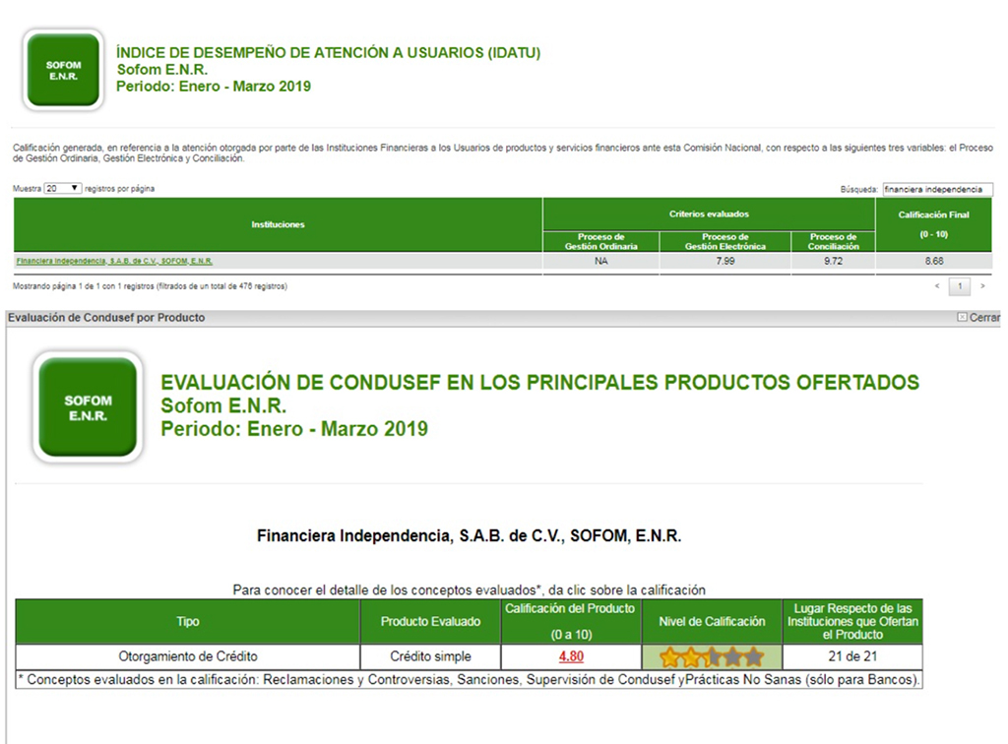1008x744 pixels.
Task: Sort by Proceso de Gestión Electrónica header
Action: pyautogui.click(x=725, y=241)
